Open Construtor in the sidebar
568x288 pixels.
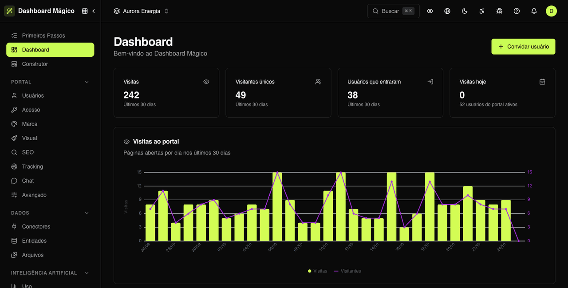(50, 64)
